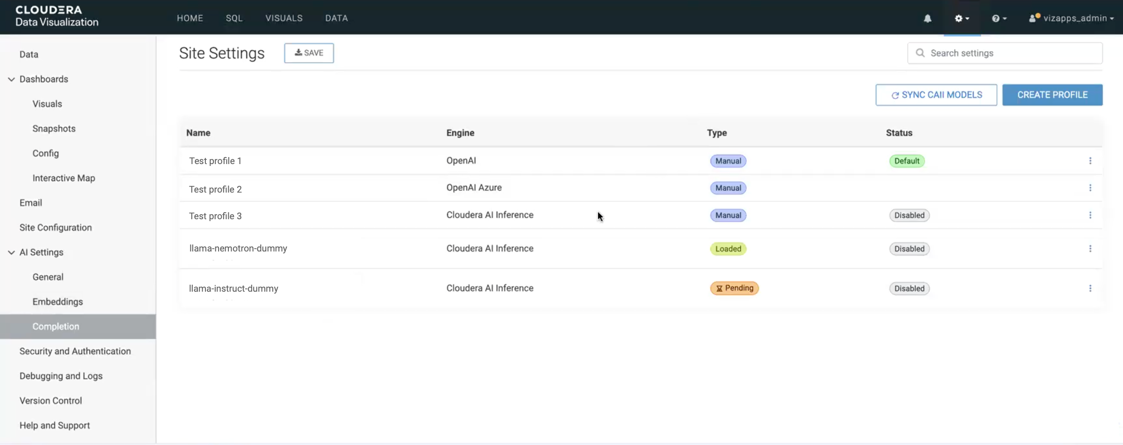Open the help question mark menu
The image size is (1123, 445).
point(999,18)
